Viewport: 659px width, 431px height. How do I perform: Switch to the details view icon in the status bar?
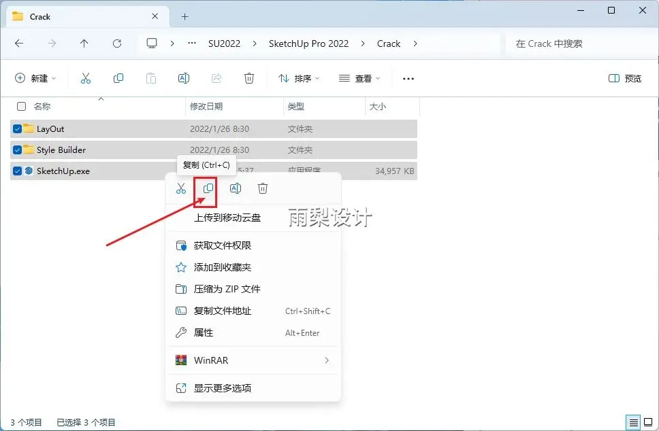point(633,422)
